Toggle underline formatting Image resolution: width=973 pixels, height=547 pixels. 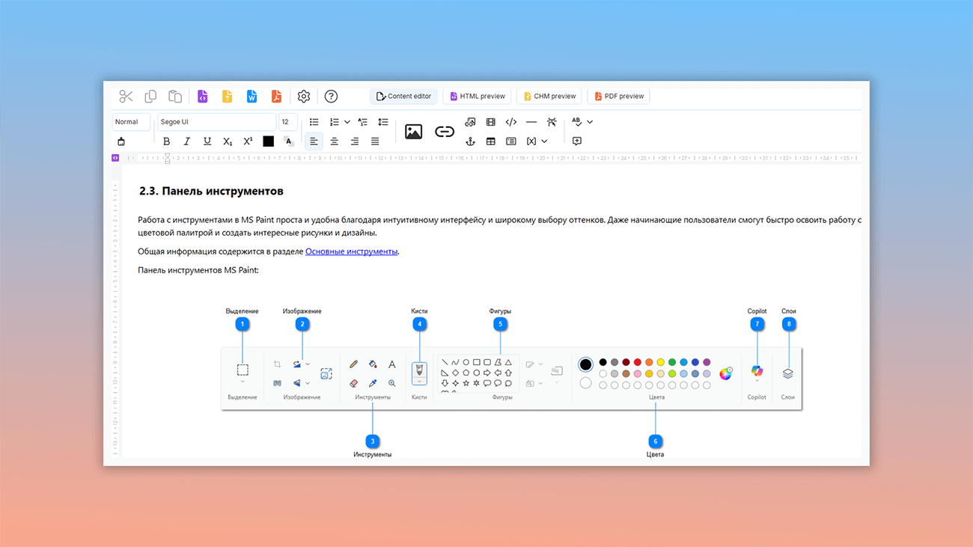(x=207, y=141)
